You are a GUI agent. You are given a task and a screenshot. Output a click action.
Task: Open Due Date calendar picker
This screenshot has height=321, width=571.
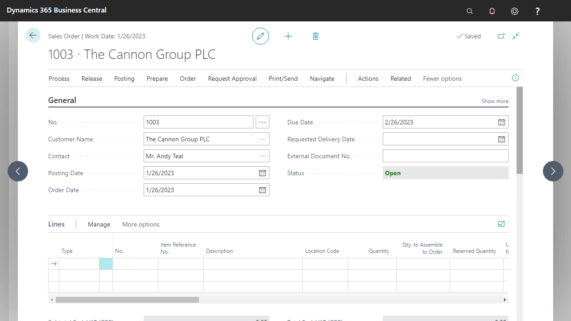pyautogui.click(x=501, y=122)
